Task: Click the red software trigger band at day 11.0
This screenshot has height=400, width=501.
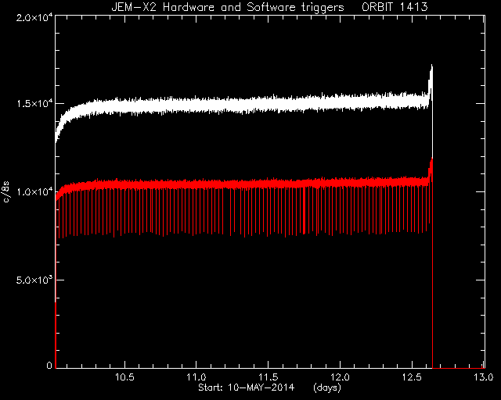Action: tap(196, 184)
